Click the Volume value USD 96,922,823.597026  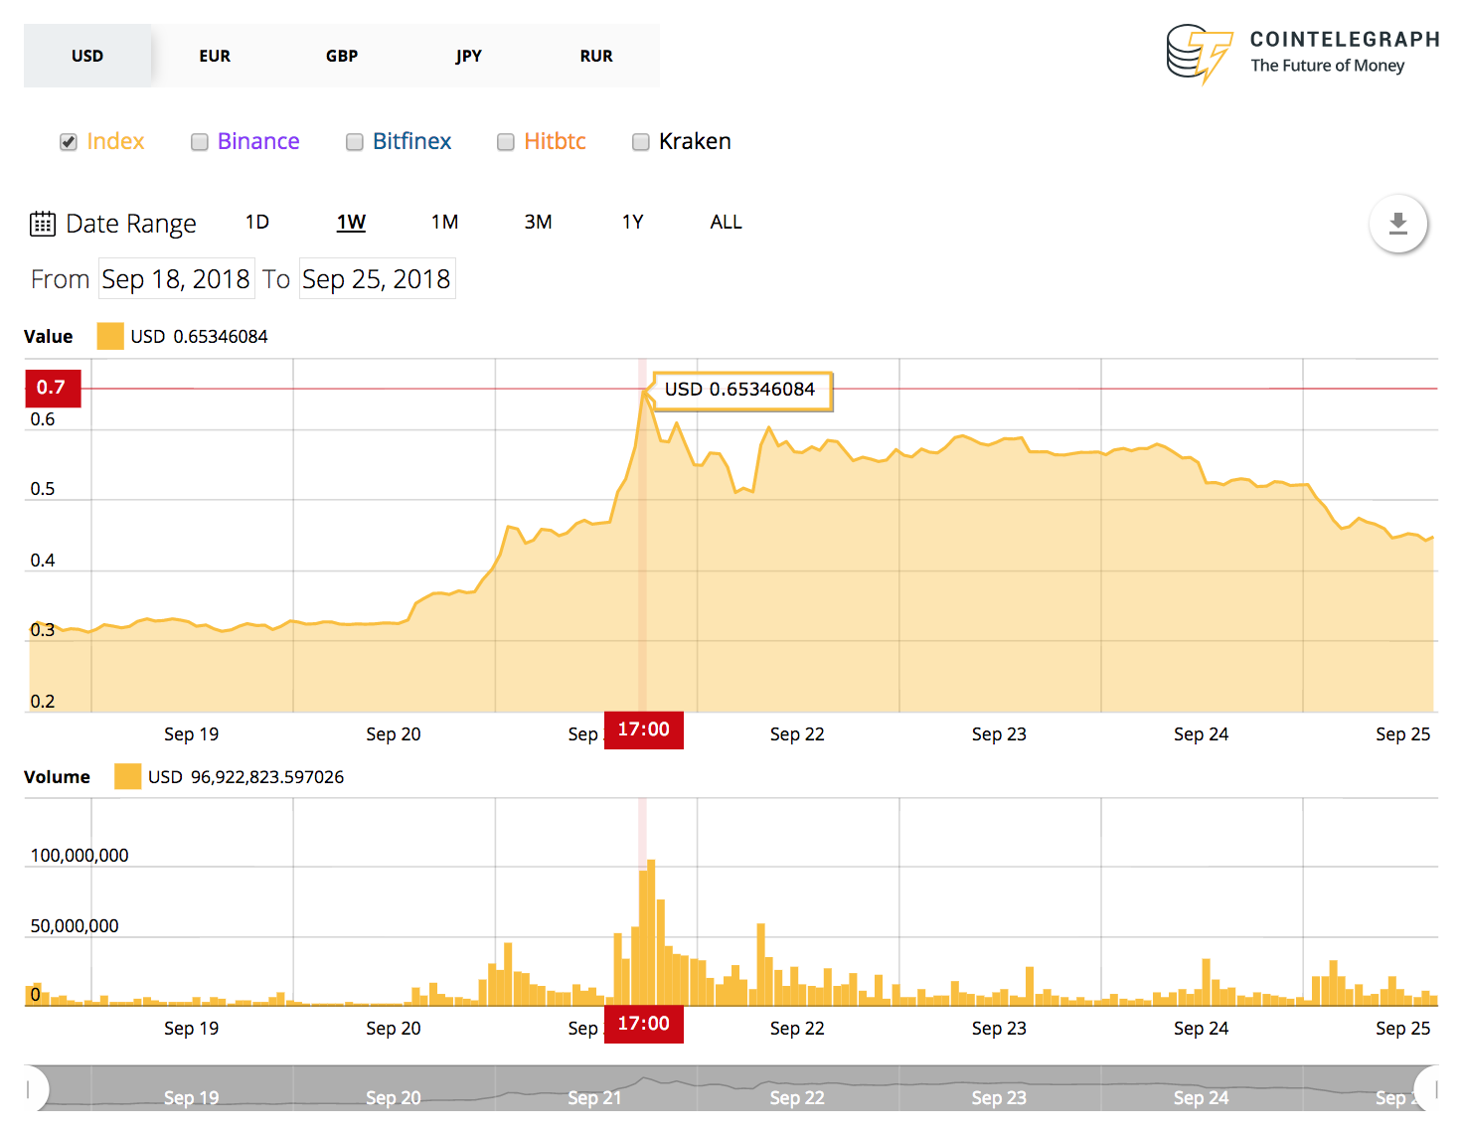pos(246,777)
